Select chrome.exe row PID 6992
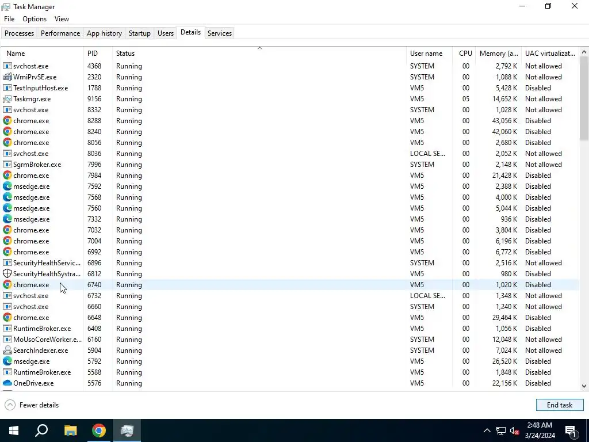The image size is (589, 442). point(290,252)
